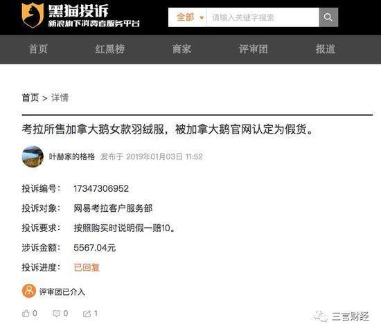Open the 全部 category dropdown
Screen dimensions: 381x333
pyautogui.click(x=187, y=17)
